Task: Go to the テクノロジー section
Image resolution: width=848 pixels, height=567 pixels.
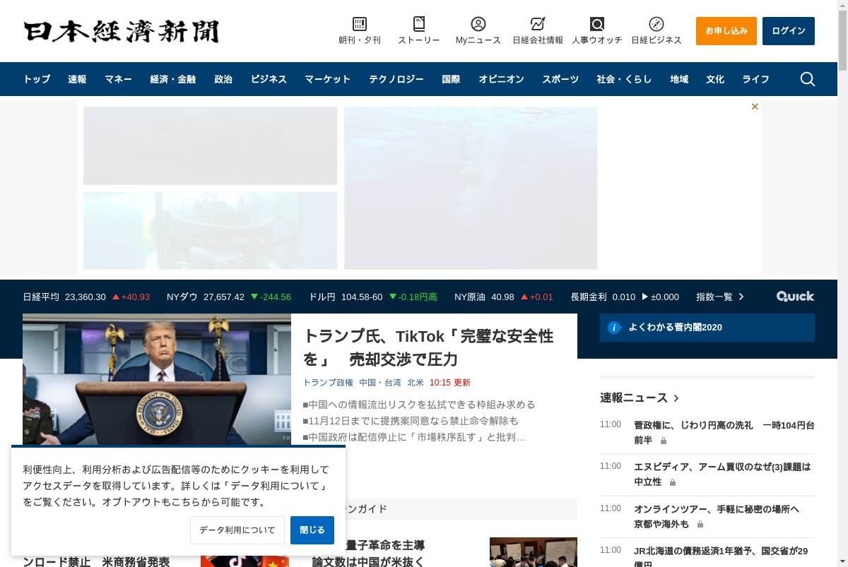Action: click(396, 79)
